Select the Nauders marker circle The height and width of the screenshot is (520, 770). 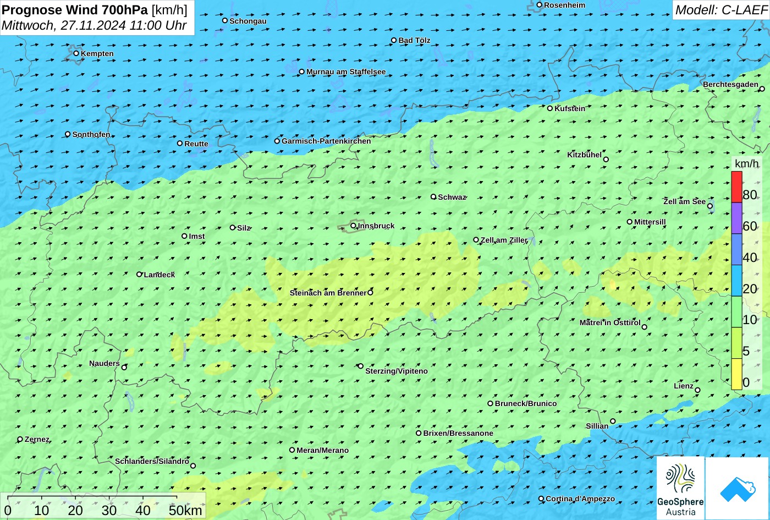click(124, 368)
